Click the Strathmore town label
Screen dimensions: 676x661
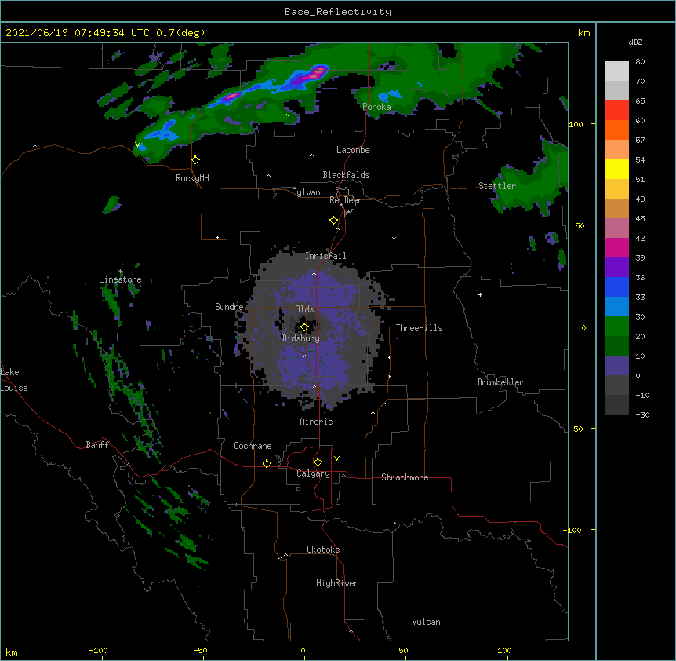tap(405, 477)
